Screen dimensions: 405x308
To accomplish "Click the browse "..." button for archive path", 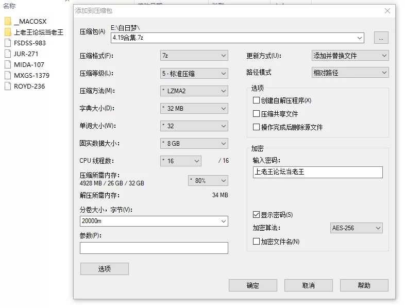I will click(x=381, y=38).
